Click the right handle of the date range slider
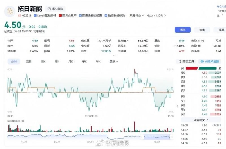The height and width of the screenshot is (149, 226). tap(171, 137)
